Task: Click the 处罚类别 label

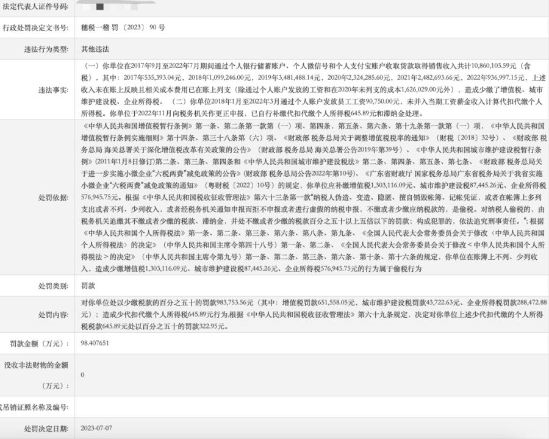Action: [53, 286]
